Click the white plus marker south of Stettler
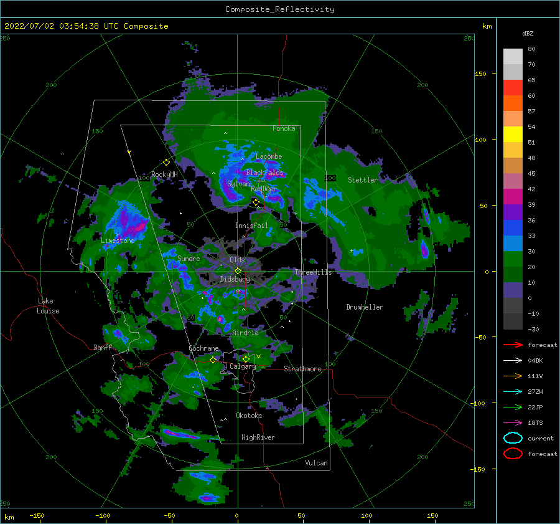This screenshot has height=524, width=560. click(x=352, y=250)
